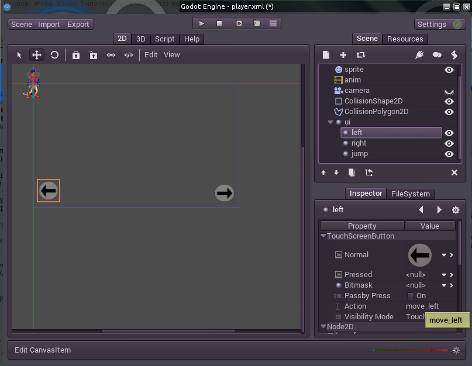Show the camera node via closed-eye icon
Image resolution: width=472 pixels, height=366 pixels.
449,91
